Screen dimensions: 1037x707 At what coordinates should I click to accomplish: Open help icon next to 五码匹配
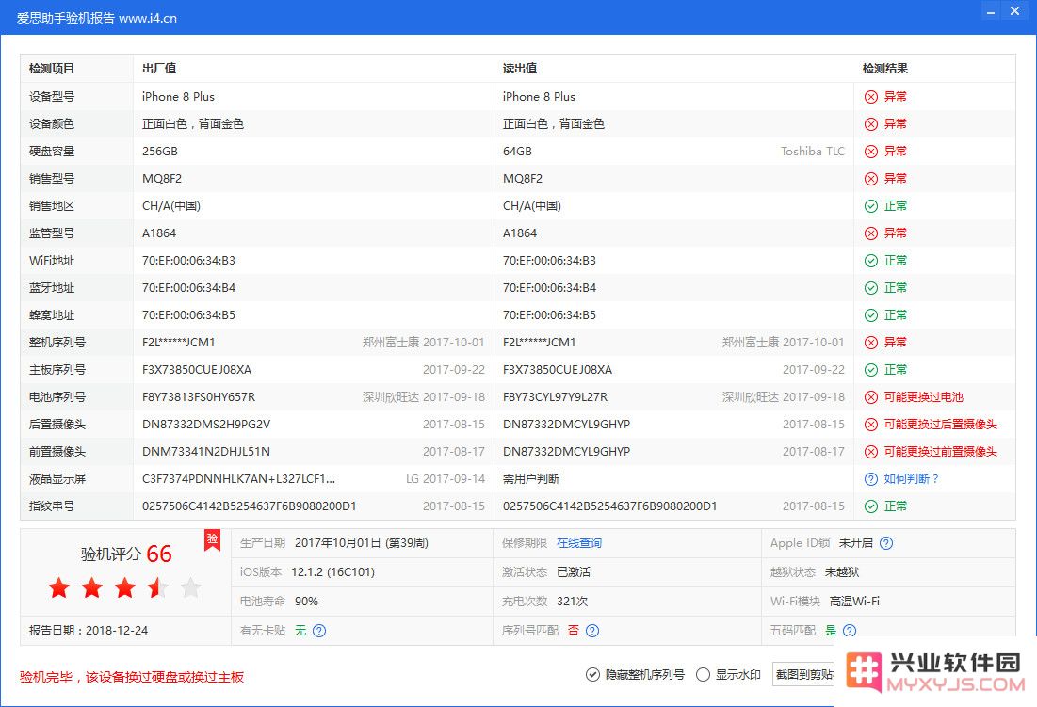850,631
